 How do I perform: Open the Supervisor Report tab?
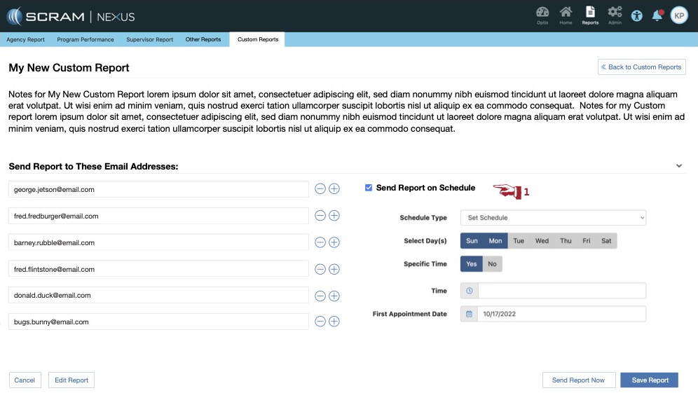pyautogui.click(x=149, y=40)
